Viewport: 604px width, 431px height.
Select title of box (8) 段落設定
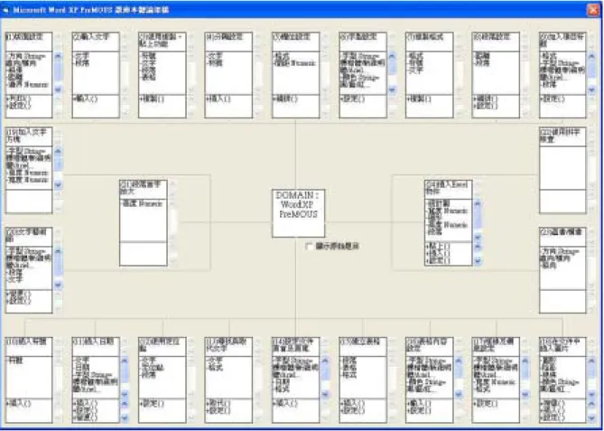pos(492,37)
